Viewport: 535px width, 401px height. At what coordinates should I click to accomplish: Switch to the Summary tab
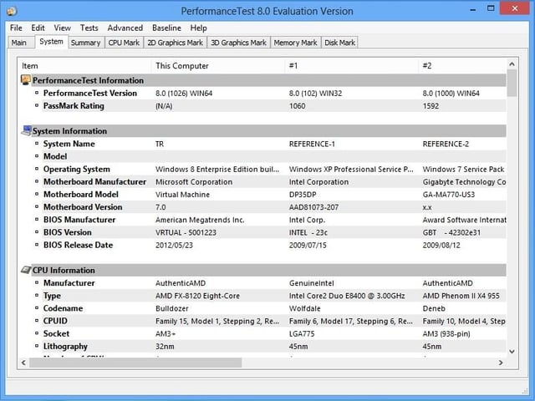85,43
